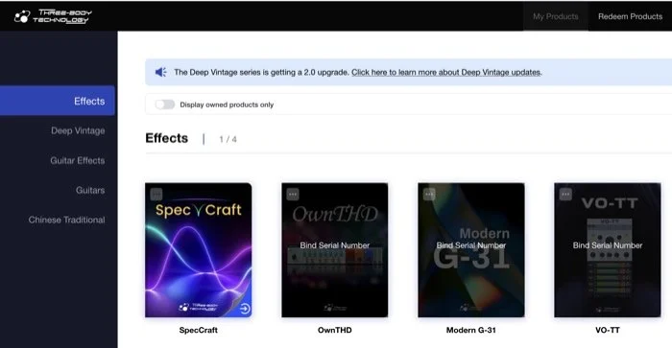This screenshot has width=672, height=348.
Task: Open Chinese Traditional category
Action: (x=66, y=220)
